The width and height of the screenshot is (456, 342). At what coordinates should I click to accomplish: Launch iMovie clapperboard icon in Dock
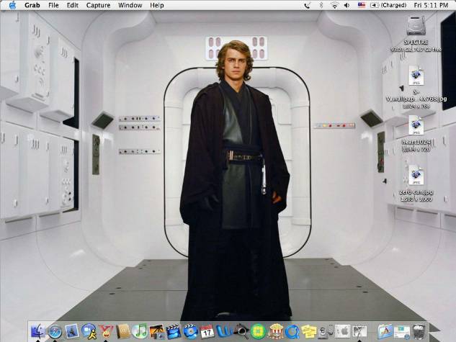click(x=174, y=332)
